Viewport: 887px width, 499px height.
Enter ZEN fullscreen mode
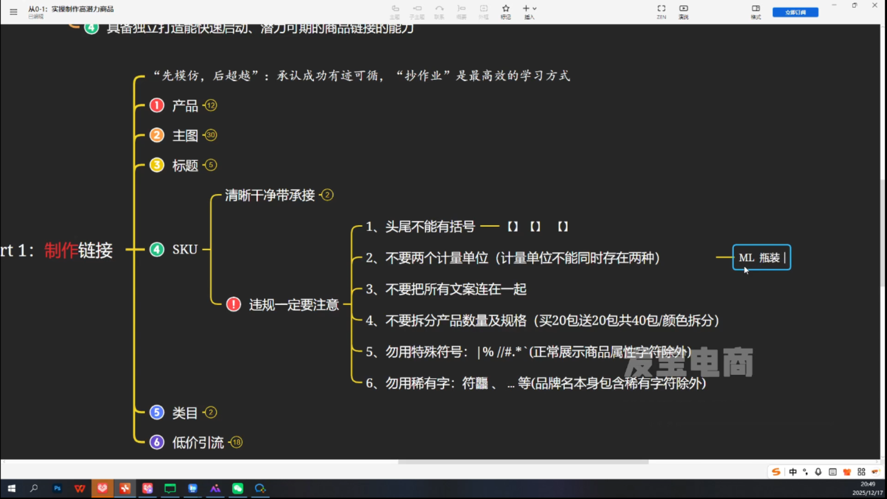(x=661, y=11)
